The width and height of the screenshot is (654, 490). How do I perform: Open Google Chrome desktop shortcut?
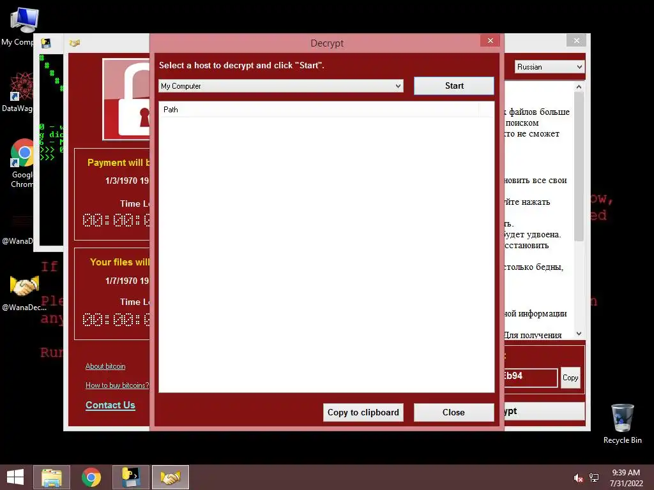pos(22,153)
